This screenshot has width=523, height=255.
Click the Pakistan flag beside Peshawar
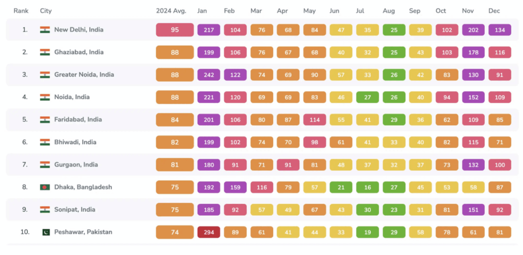[x=45, y=232]
